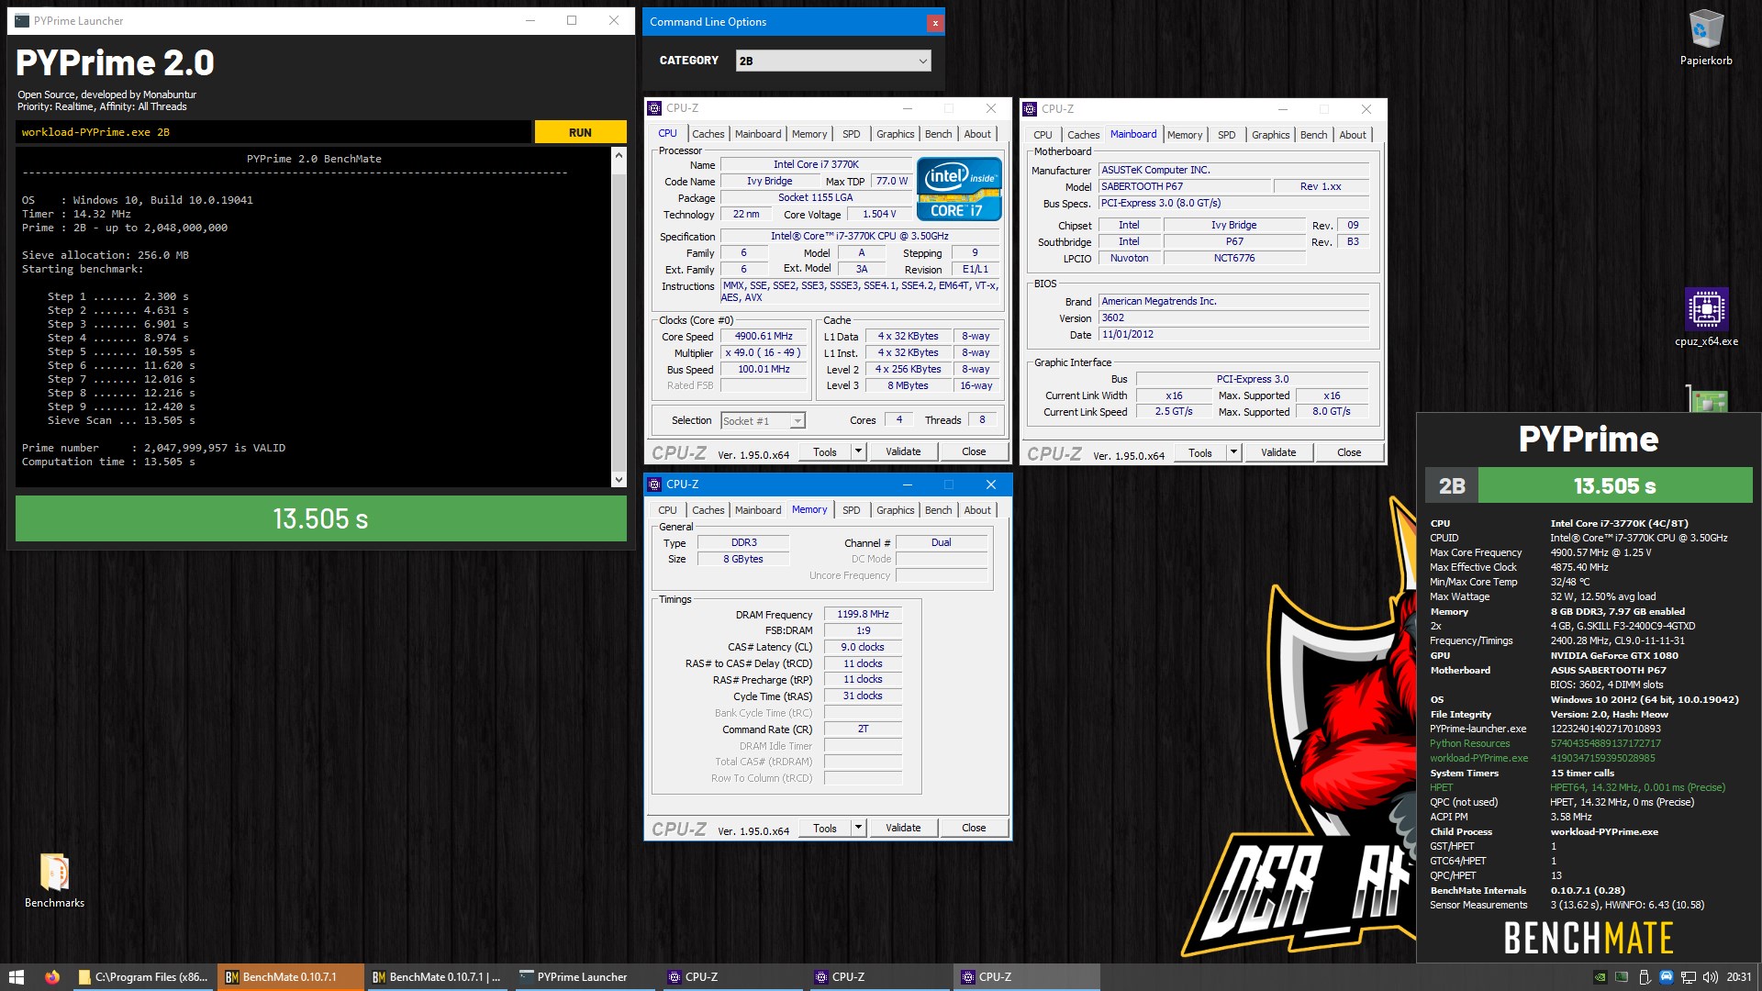Open Memory tab in CPU-Z Mainboard window
1762x991 pixels.
coord(1185,135)
